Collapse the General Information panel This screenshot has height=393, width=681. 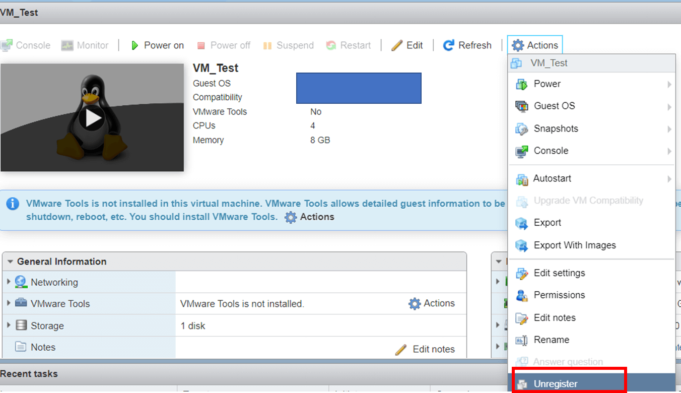(x=10, y=261)
